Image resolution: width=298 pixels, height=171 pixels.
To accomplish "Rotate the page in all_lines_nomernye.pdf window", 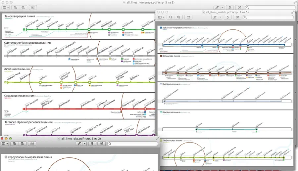I will pyautogui.click(x=229, y=7).
